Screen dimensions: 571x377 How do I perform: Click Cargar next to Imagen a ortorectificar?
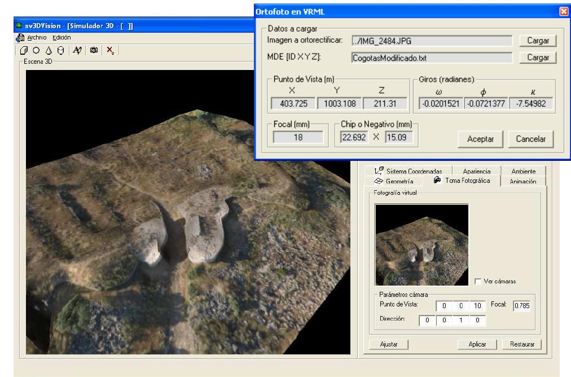tap(538, 41)
